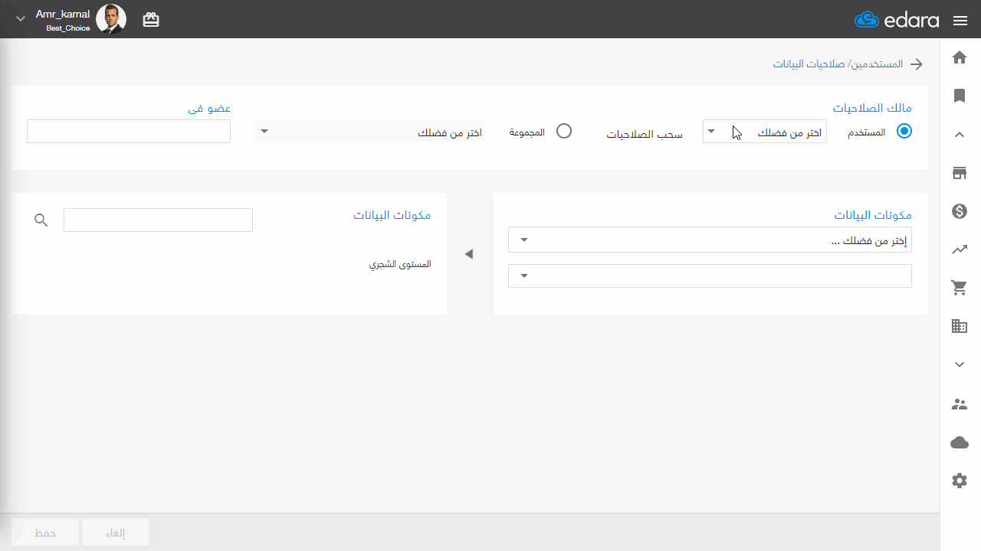This screenshot has height=551, width=981.
Task: Click the مالك الصلاحيات heading
Action: (x=872, y=108)
